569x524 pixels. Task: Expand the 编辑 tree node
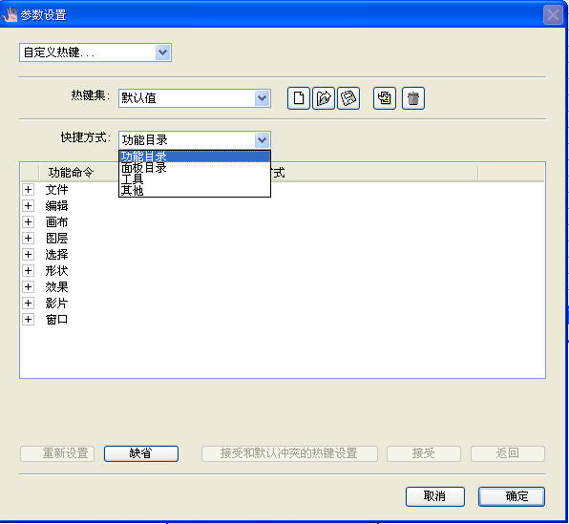click(x=29, y=206)
